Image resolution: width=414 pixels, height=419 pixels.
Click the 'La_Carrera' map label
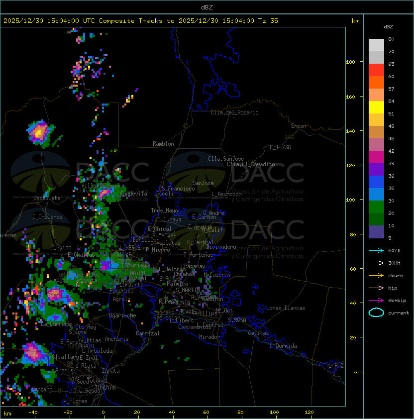point(56,324)
